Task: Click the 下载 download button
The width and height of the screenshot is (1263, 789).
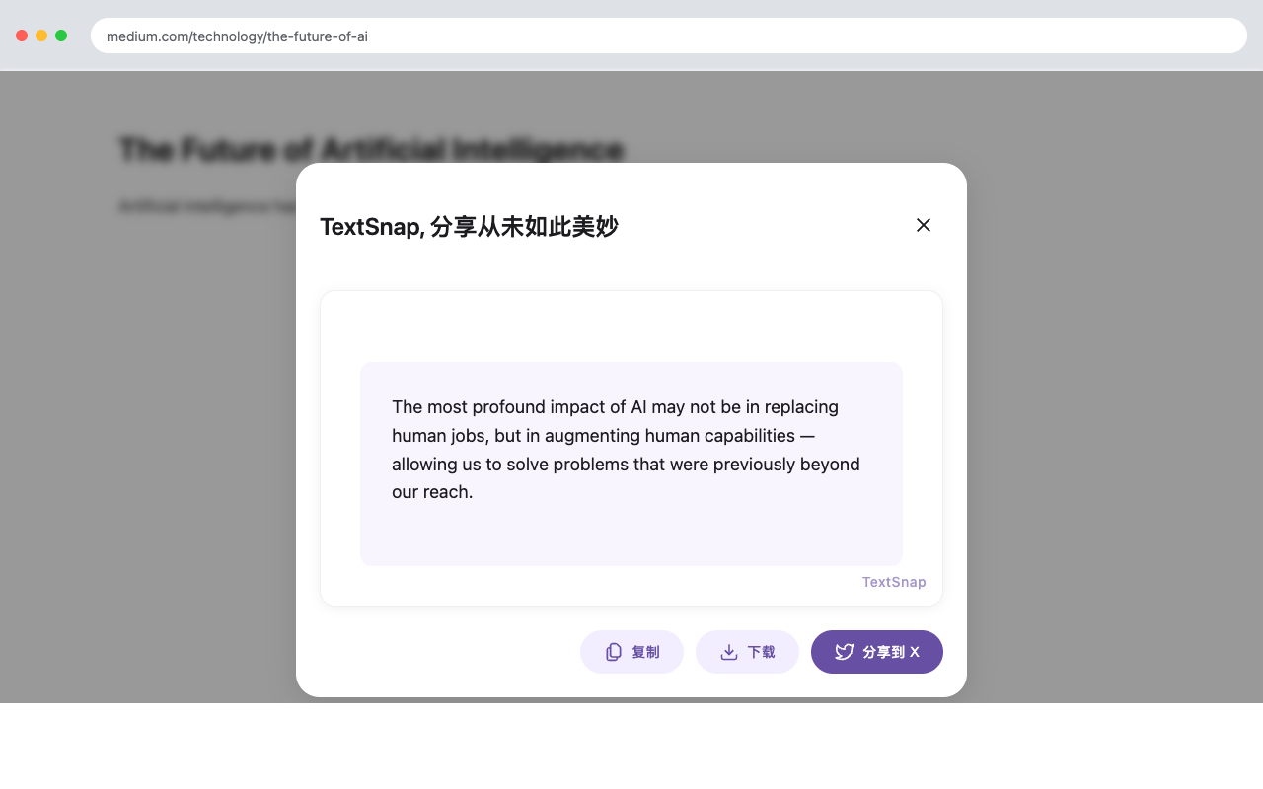Action: point(747,652)
